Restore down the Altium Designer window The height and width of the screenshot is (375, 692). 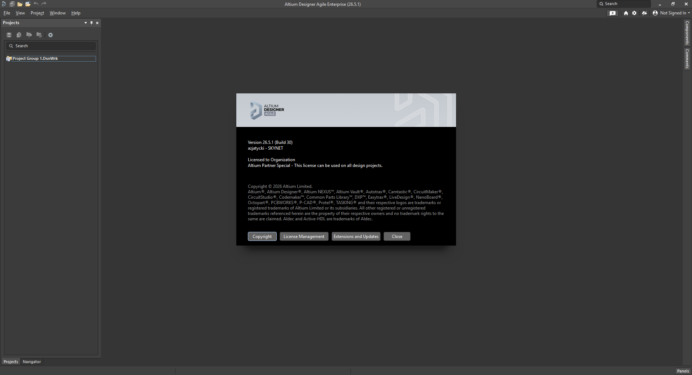pos(673,4)
